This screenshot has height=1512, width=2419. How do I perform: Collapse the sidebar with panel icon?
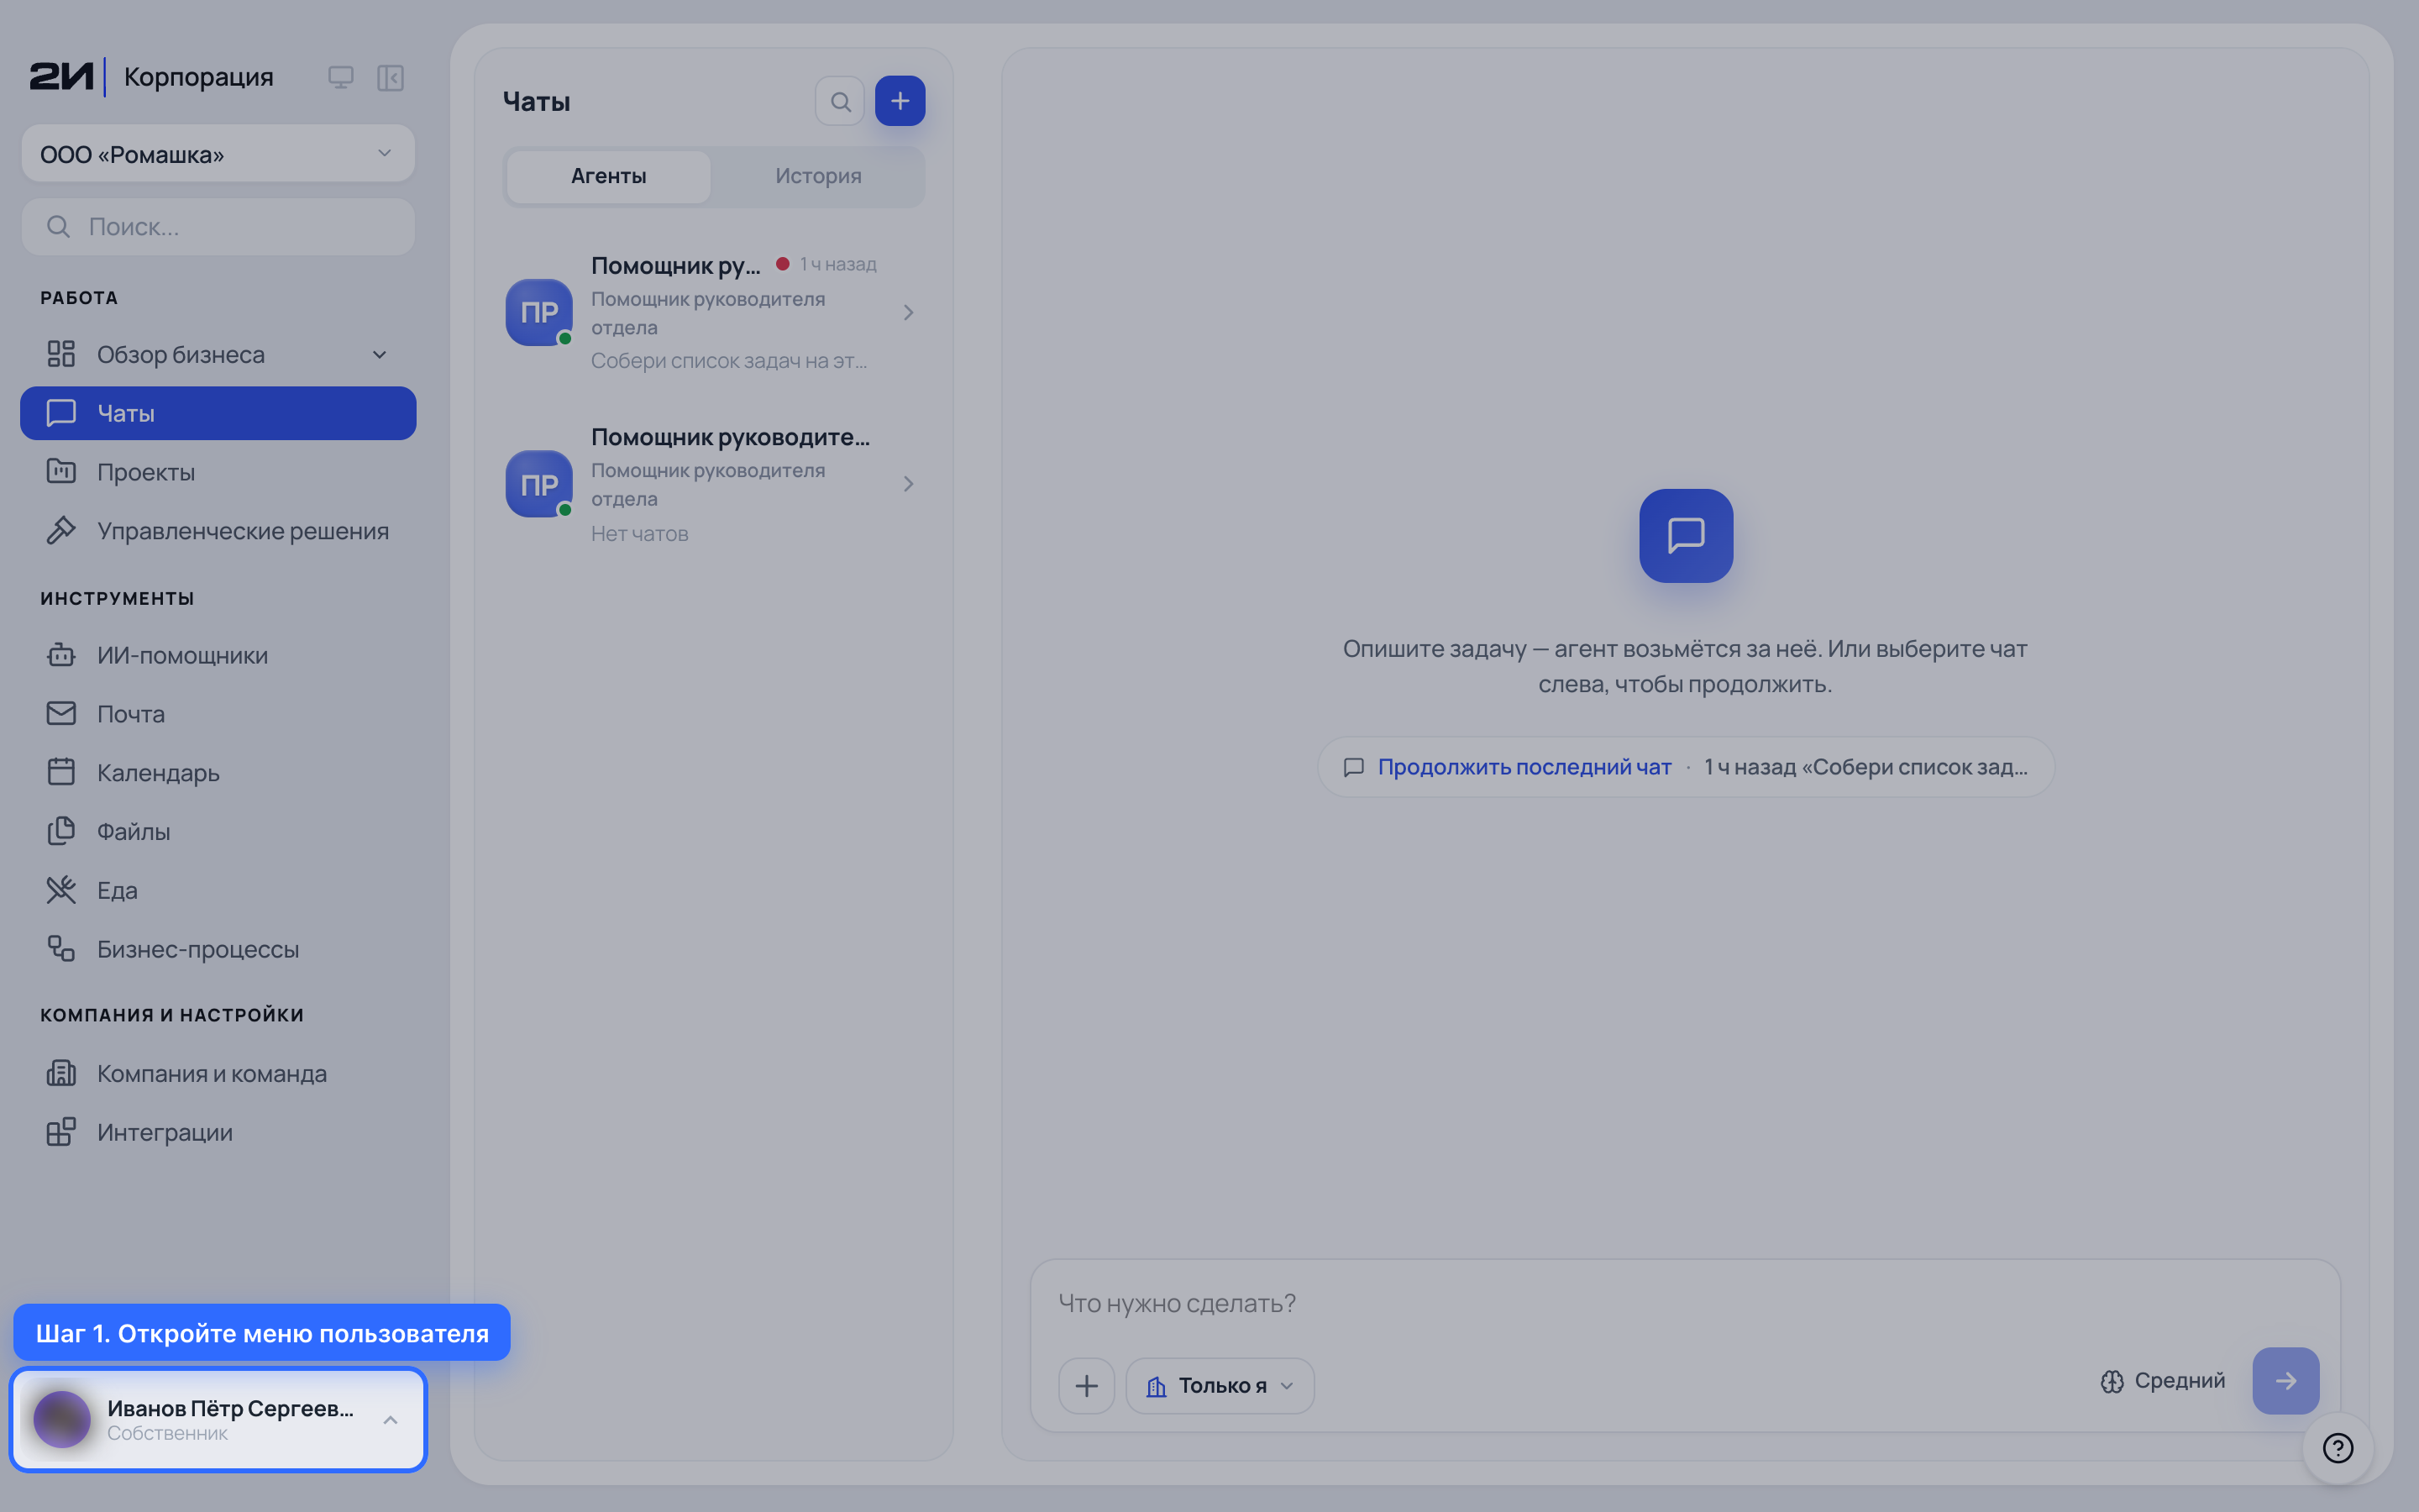click(390, 77)
